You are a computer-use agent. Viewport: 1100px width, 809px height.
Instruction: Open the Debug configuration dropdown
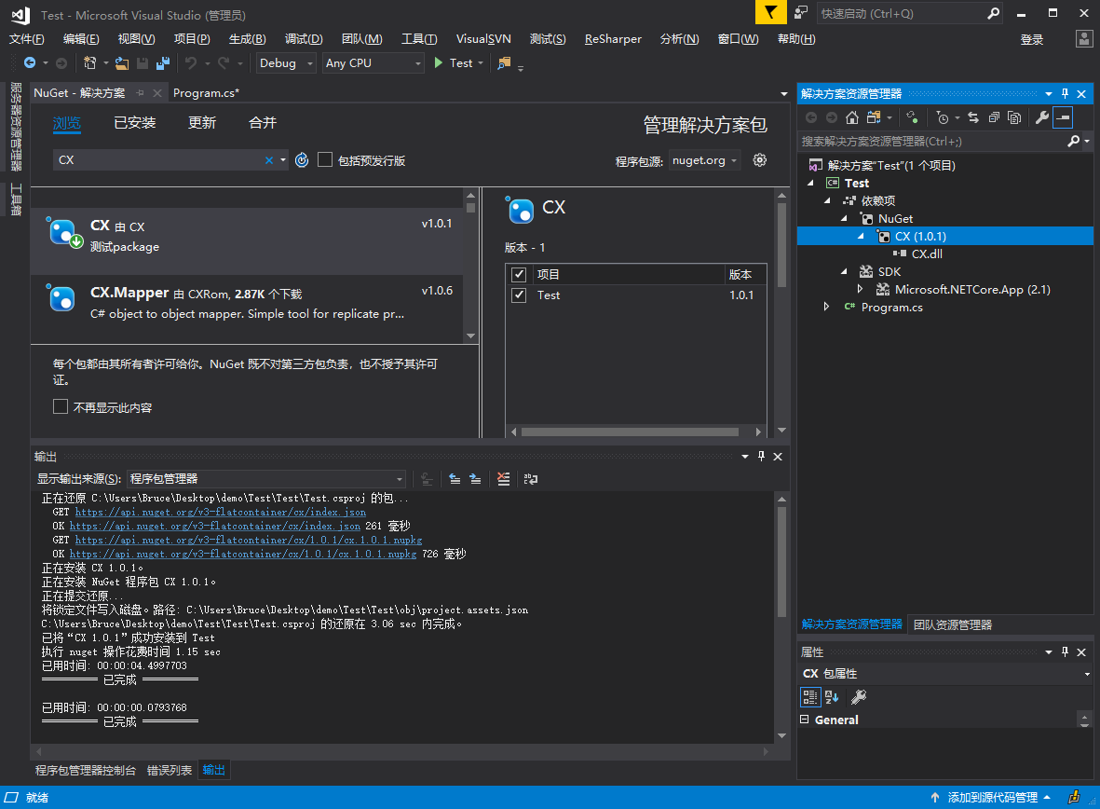(286, 63)
